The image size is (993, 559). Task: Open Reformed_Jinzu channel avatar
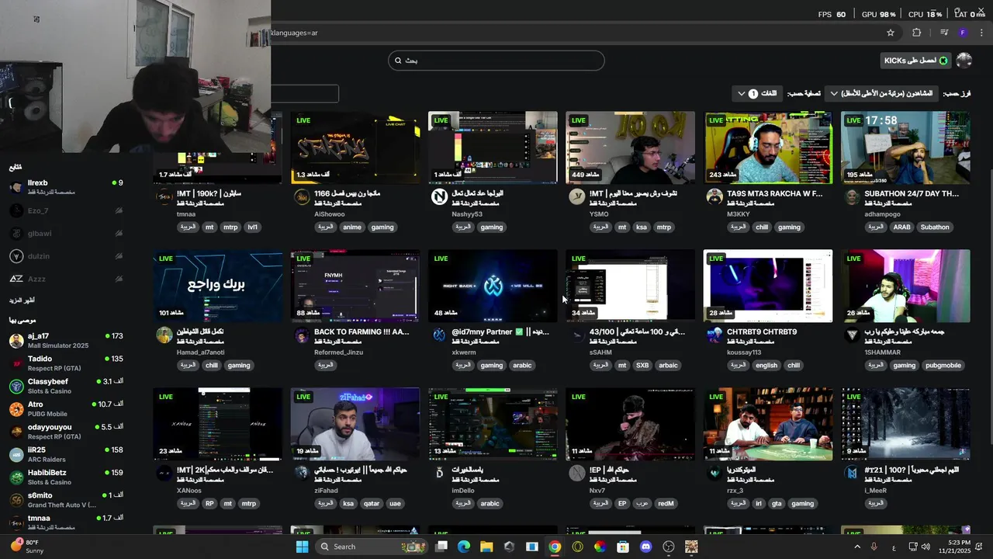pyautogui.click(x=302, y=335)
